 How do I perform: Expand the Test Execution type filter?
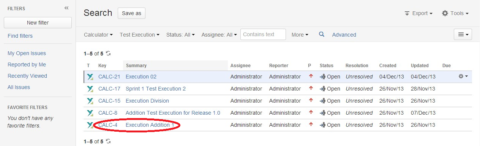click(140, 34)
